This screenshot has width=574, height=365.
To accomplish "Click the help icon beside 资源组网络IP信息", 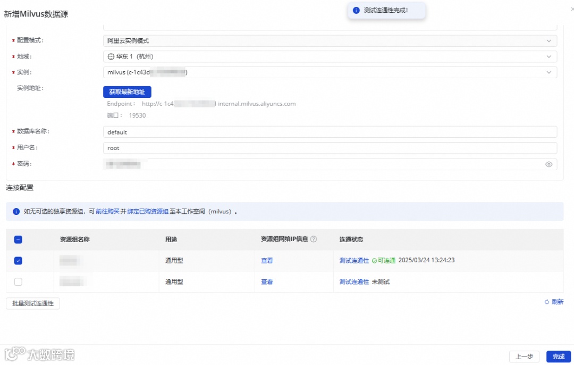I will (x=314, y=239).
